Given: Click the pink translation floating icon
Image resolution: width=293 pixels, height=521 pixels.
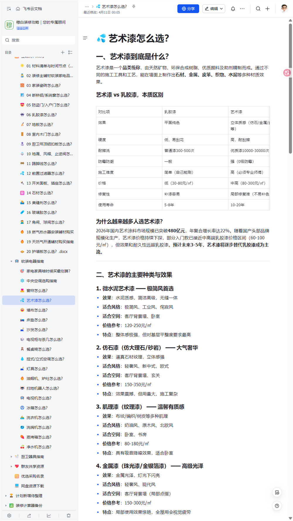Looking at the screenshot, I should point(287,73).
